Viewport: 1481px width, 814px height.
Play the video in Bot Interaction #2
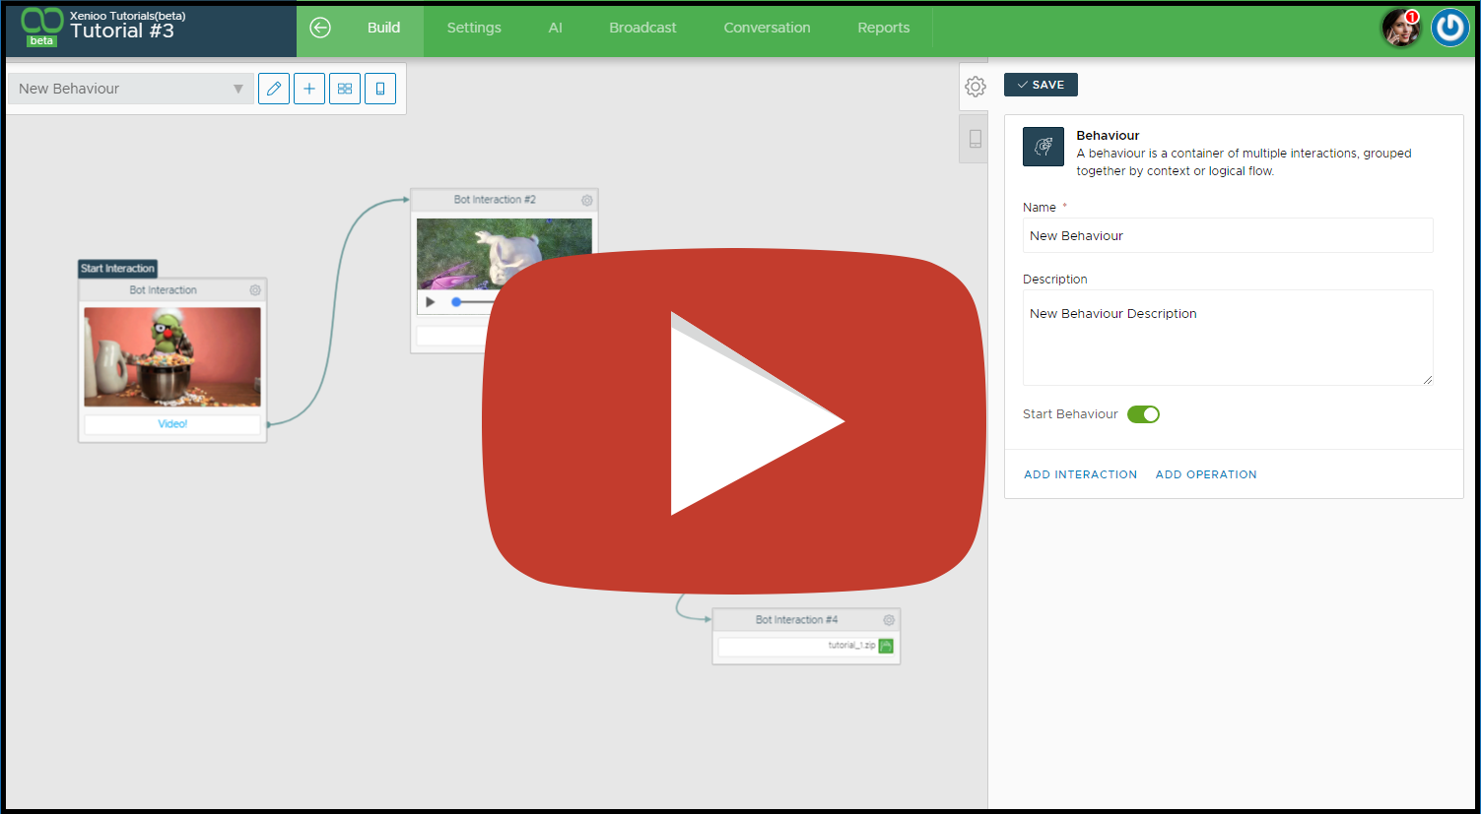431,302
